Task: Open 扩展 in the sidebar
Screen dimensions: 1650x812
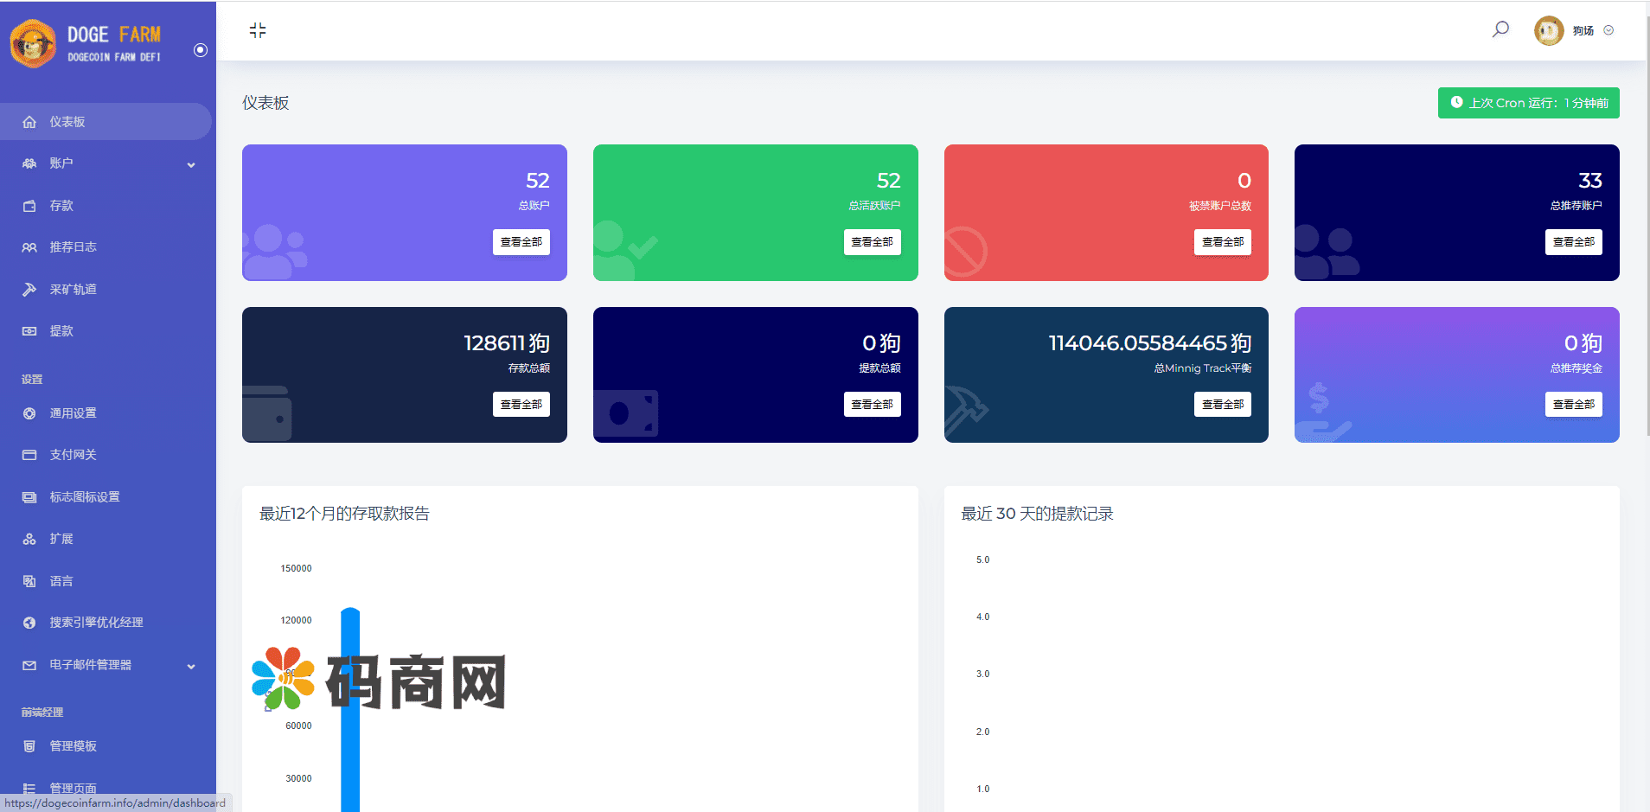Action: pyautogui.click(x=61, y=539)
